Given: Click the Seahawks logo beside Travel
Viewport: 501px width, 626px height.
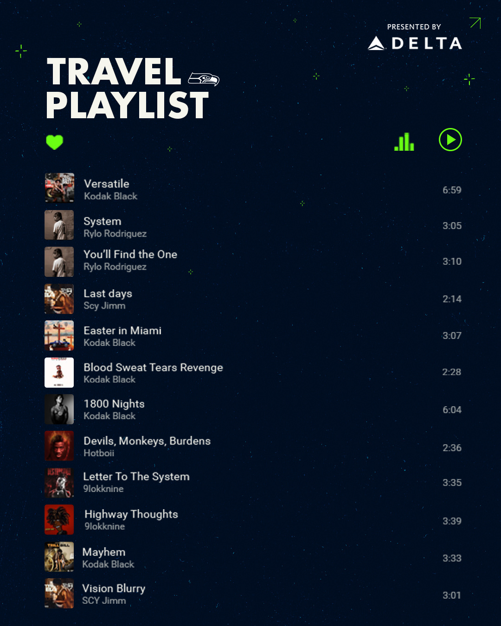Looking at the screenshot, I should tap(204, 79).
